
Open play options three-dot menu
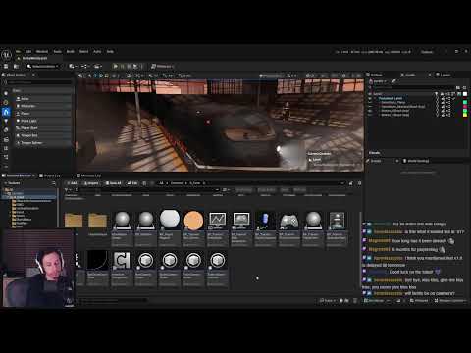coord(142,66)
